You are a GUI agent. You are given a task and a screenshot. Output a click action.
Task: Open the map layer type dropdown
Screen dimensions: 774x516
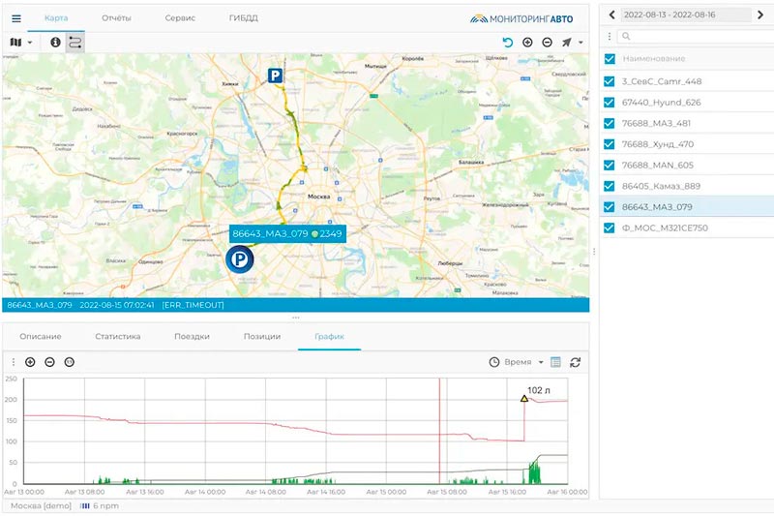(x=20, y=43)
